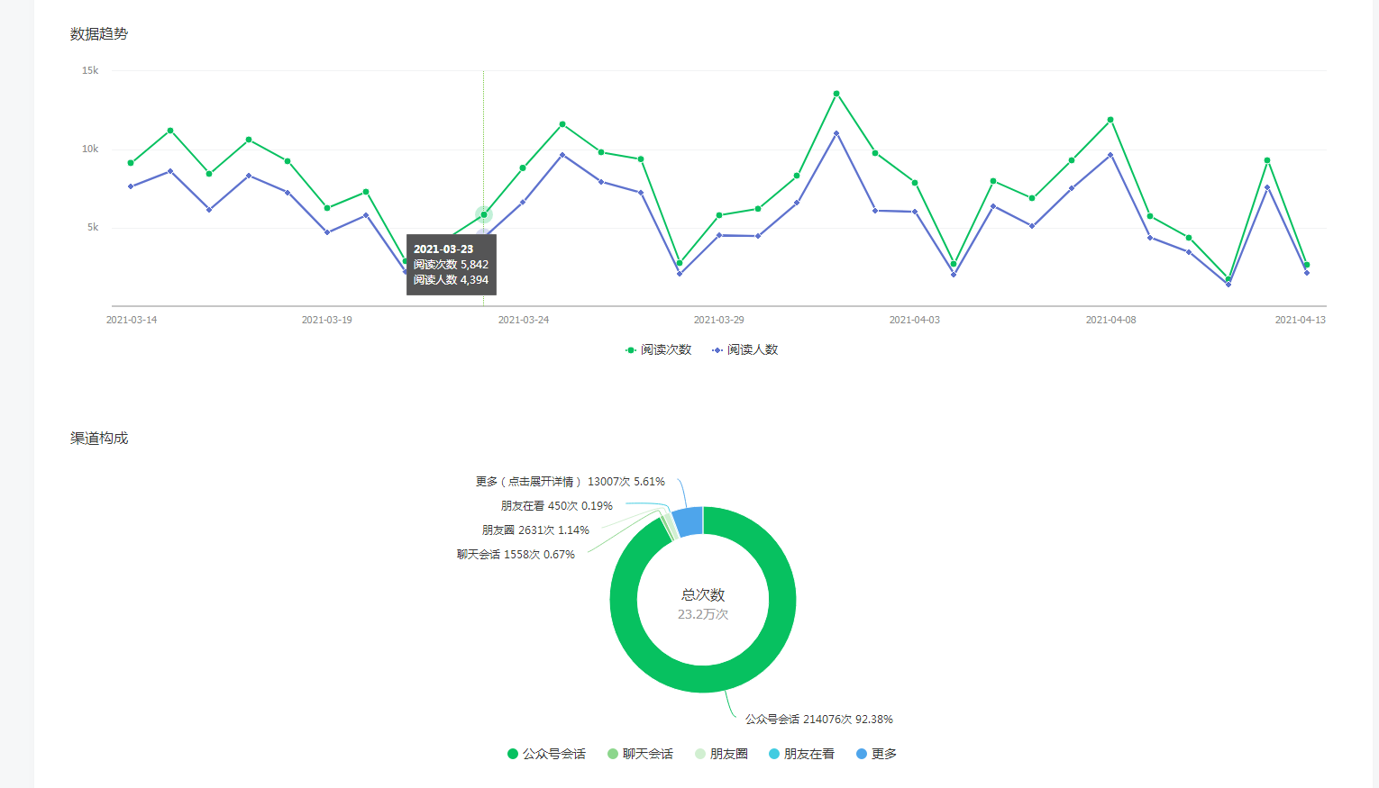Toggle 公众号会话 in the donut legend
The image size is (1379, 788).
pyautogui.click(x=546, y=754)
